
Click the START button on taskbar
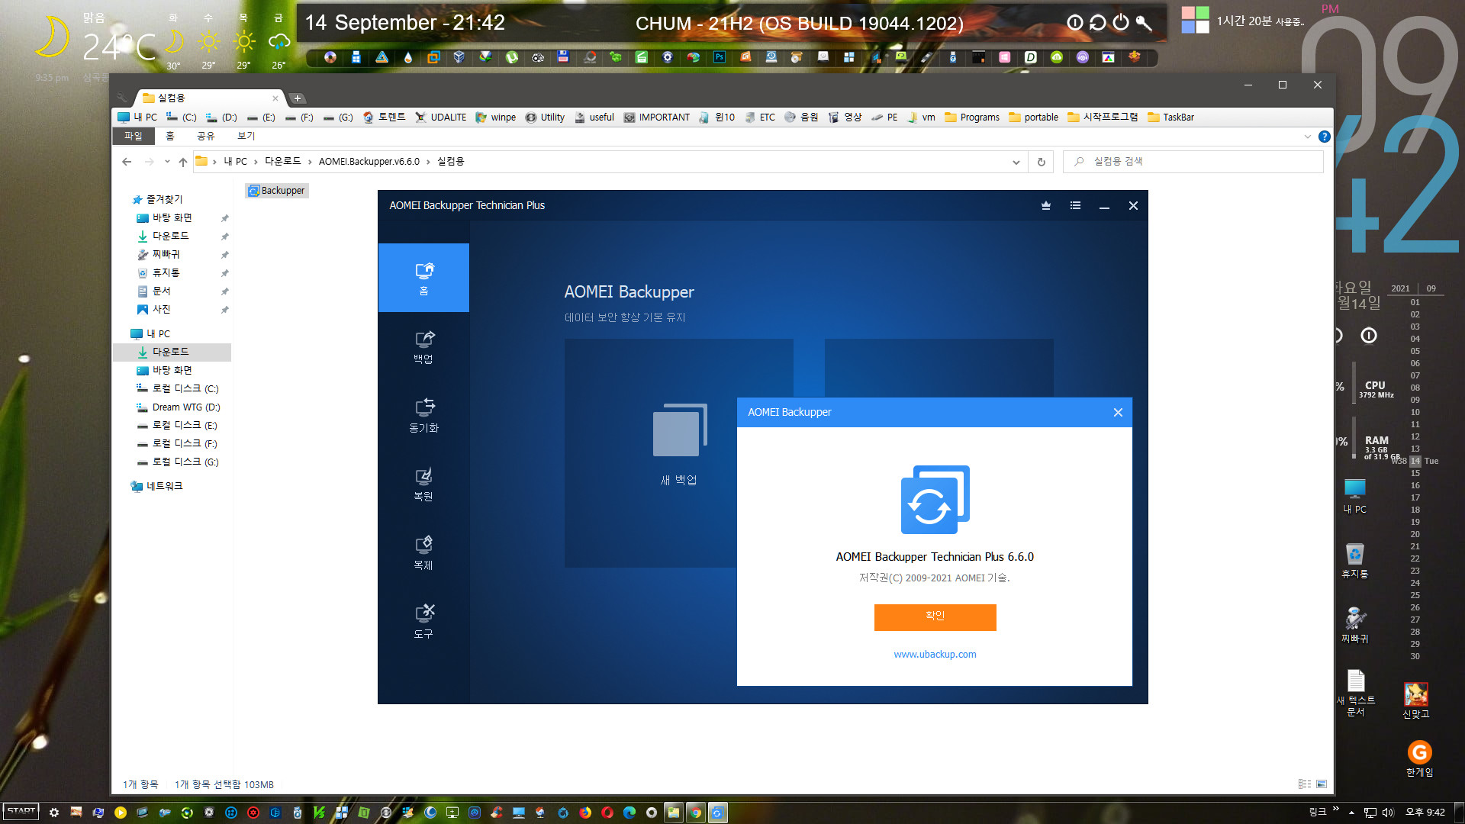tap(21, 812)
